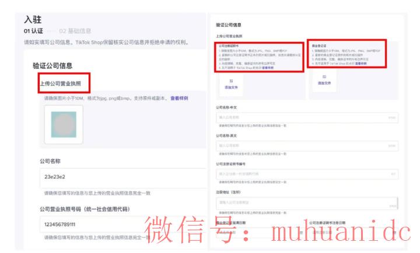Open 查看样例 link under 上传公司营业执照
Image resolution: width=420 pixels, height=253 pixels.
click(179, 99)
